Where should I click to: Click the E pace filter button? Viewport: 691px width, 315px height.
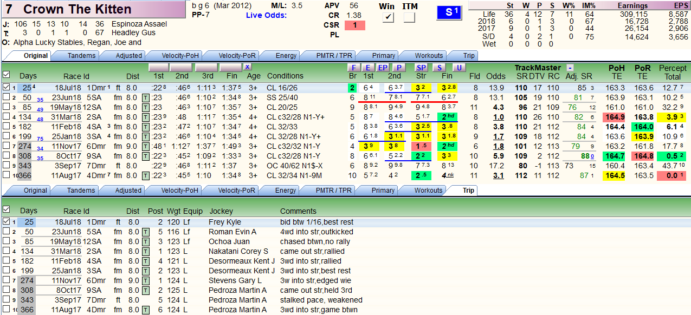click(x=369, y=68)
